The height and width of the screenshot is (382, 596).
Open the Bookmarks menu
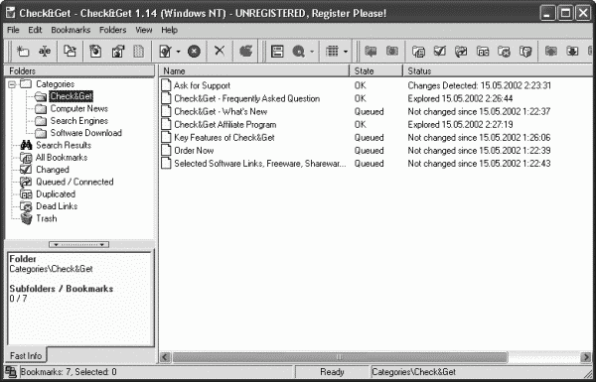(x=71, y=30)
